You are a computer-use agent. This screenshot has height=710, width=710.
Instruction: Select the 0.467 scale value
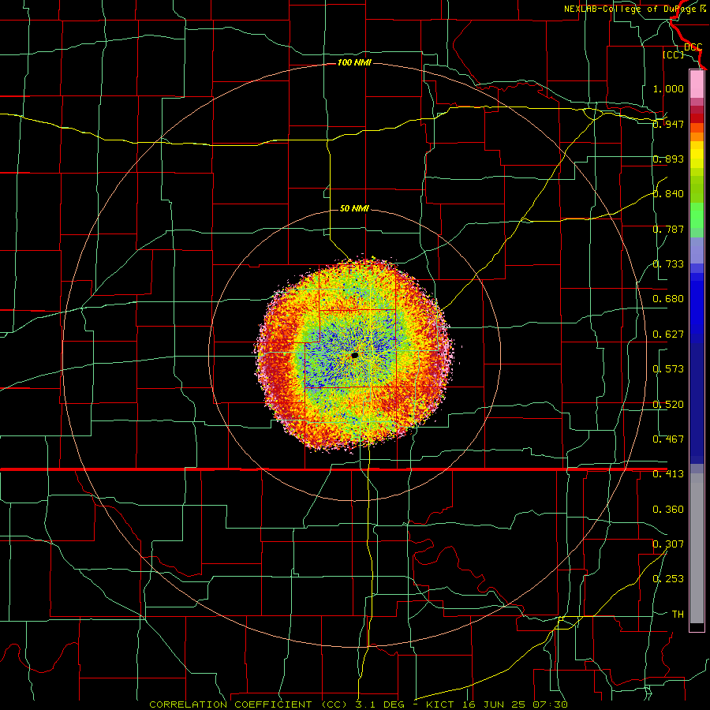pyautogui.click(x=668, y=439)
